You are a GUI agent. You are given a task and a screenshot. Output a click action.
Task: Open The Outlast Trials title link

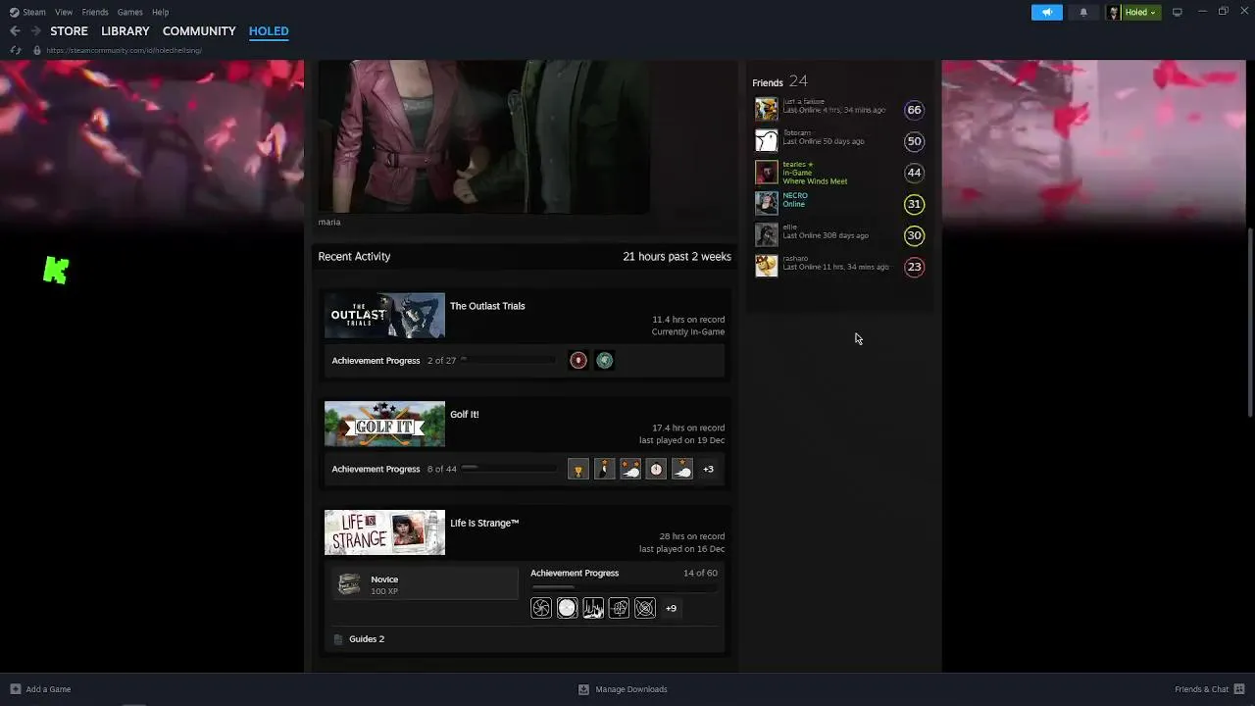click(x=487, y=306)
